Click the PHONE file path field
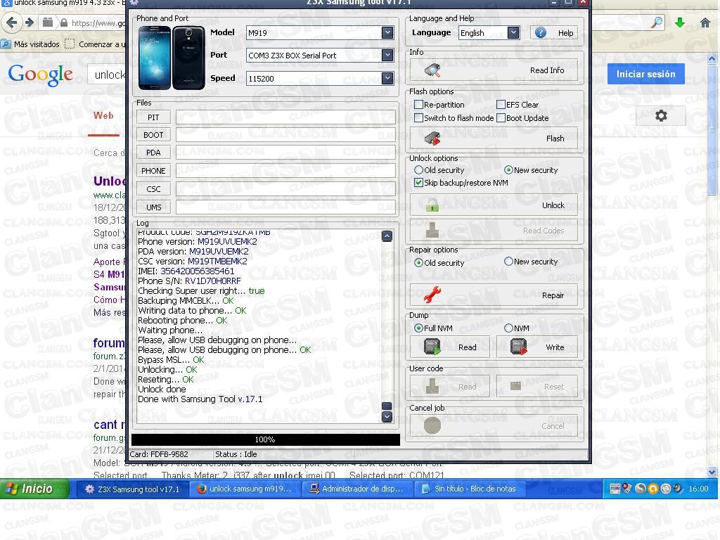 (x=285, y=170)
